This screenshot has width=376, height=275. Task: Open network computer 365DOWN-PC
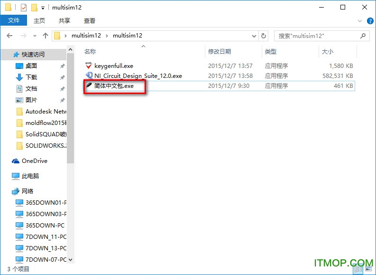pos(40,226)
